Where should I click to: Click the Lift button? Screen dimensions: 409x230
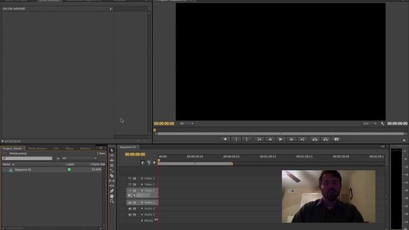pyautogui.click(x=315, y=139)
